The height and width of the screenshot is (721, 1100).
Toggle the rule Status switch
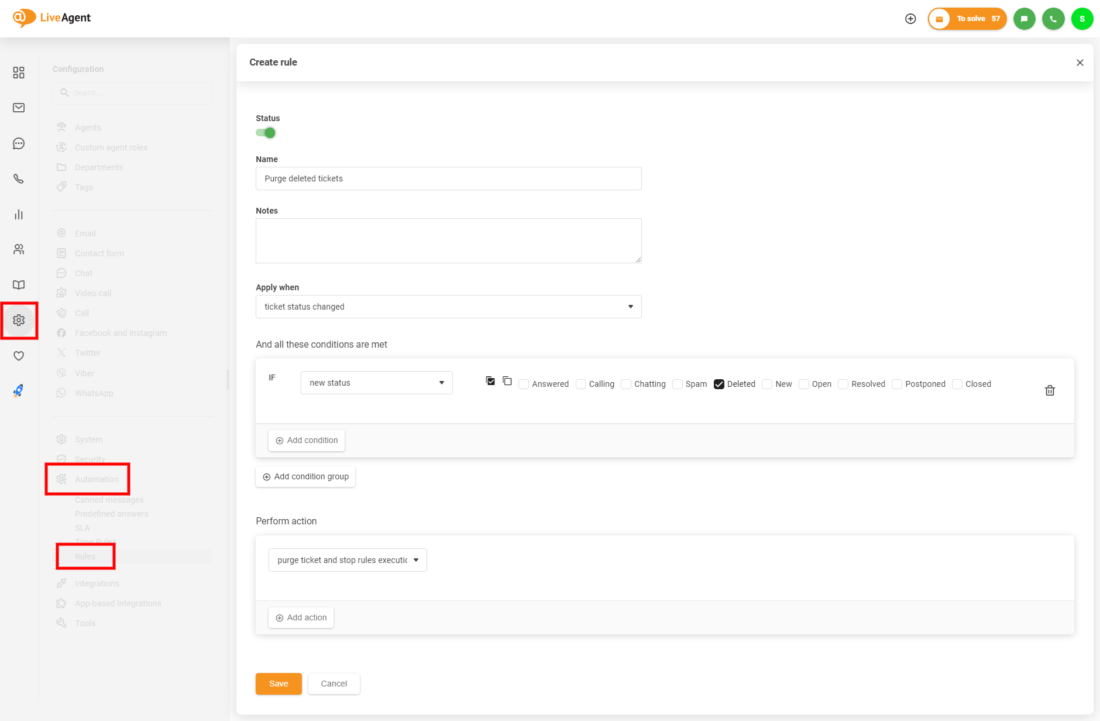pos(266,133)
